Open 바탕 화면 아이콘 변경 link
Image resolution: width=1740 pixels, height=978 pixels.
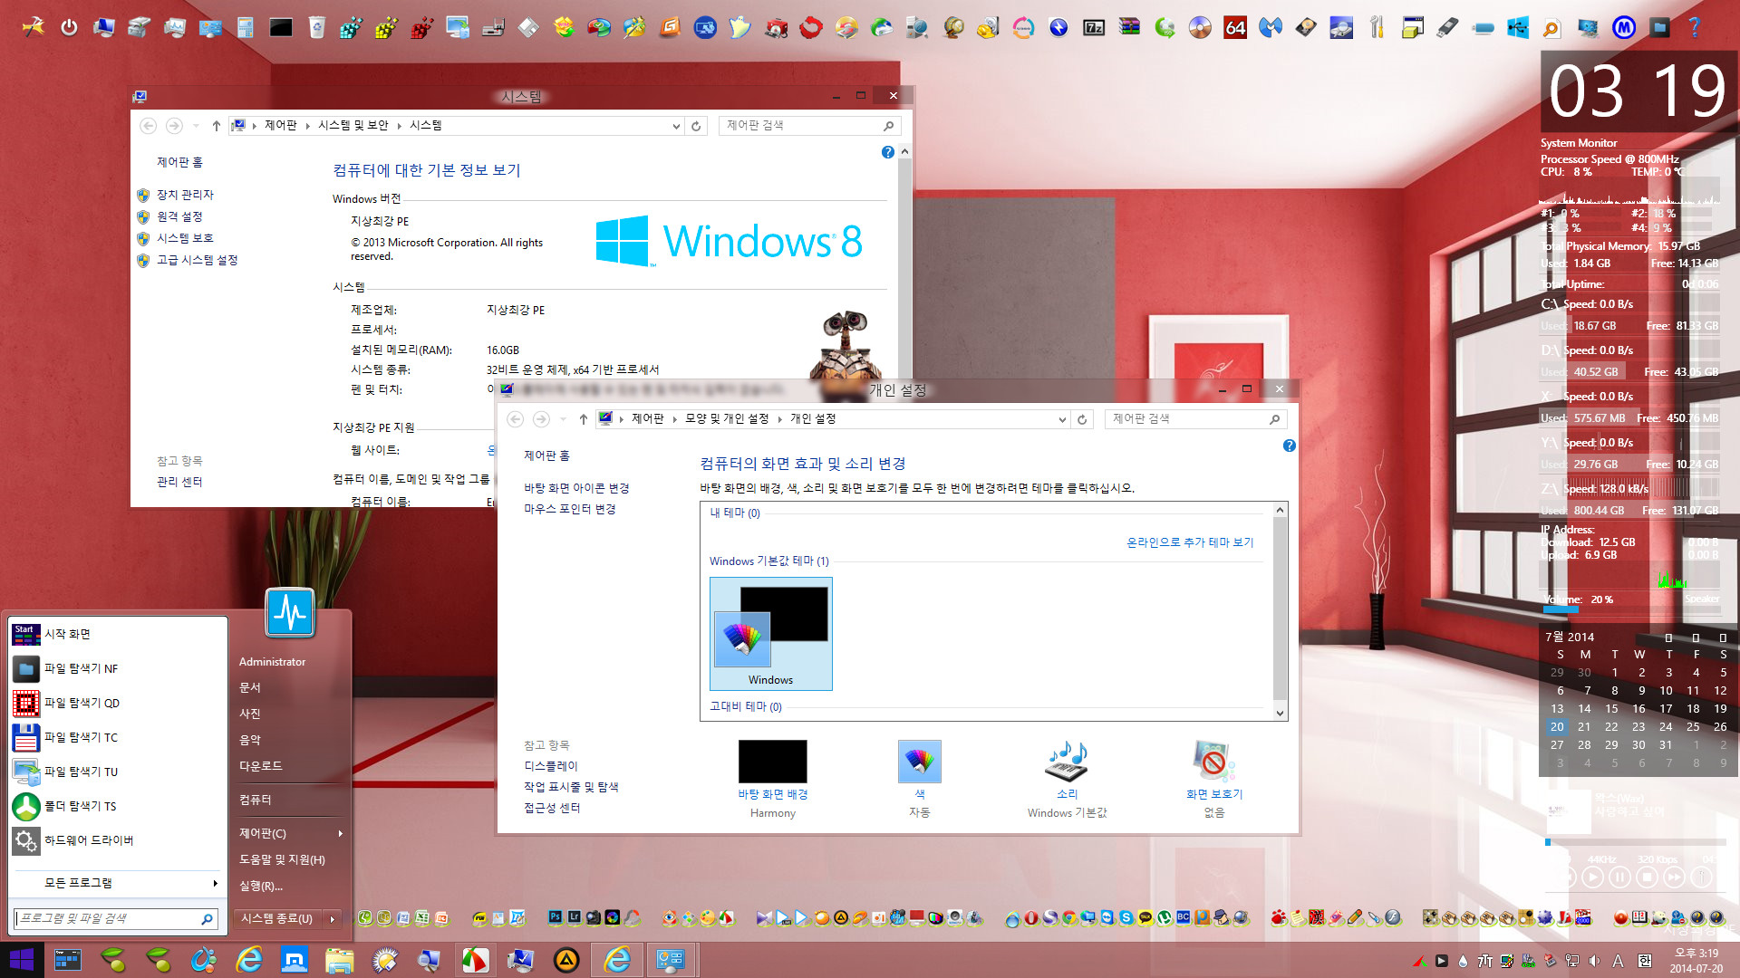click(576, 488)
